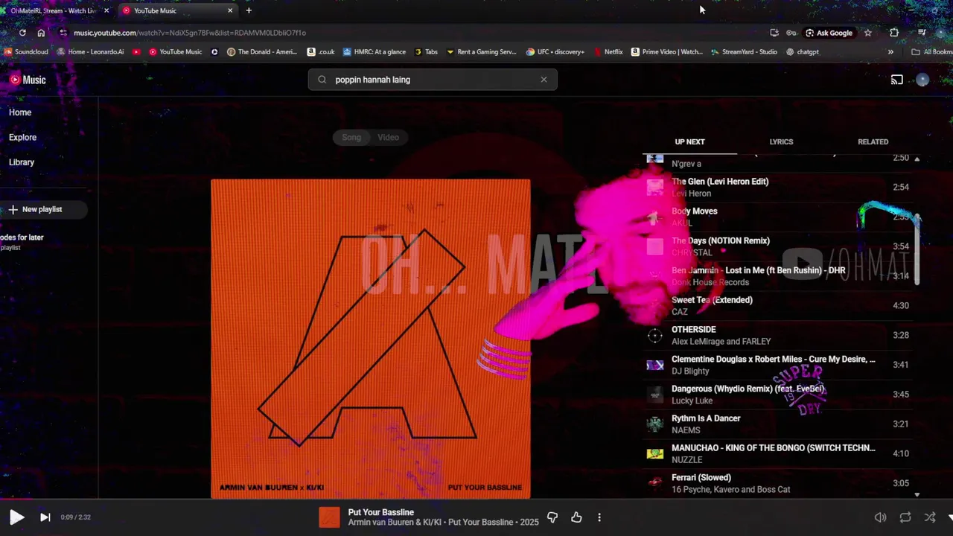This screenshot has width=953, height=536.
Task: Reload the page
Action: [22, 33]
